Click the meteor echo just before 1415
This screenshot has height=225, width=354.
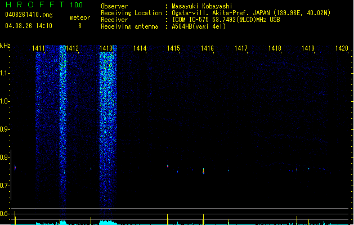pyautogui.click(x=168, y=166)
